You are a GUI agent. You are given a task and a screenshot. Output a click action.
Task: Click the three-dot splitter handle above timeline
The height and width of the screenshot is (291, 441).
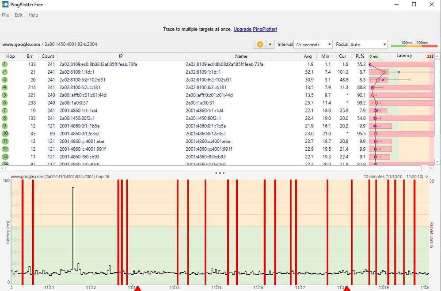[x=220, y=173]
